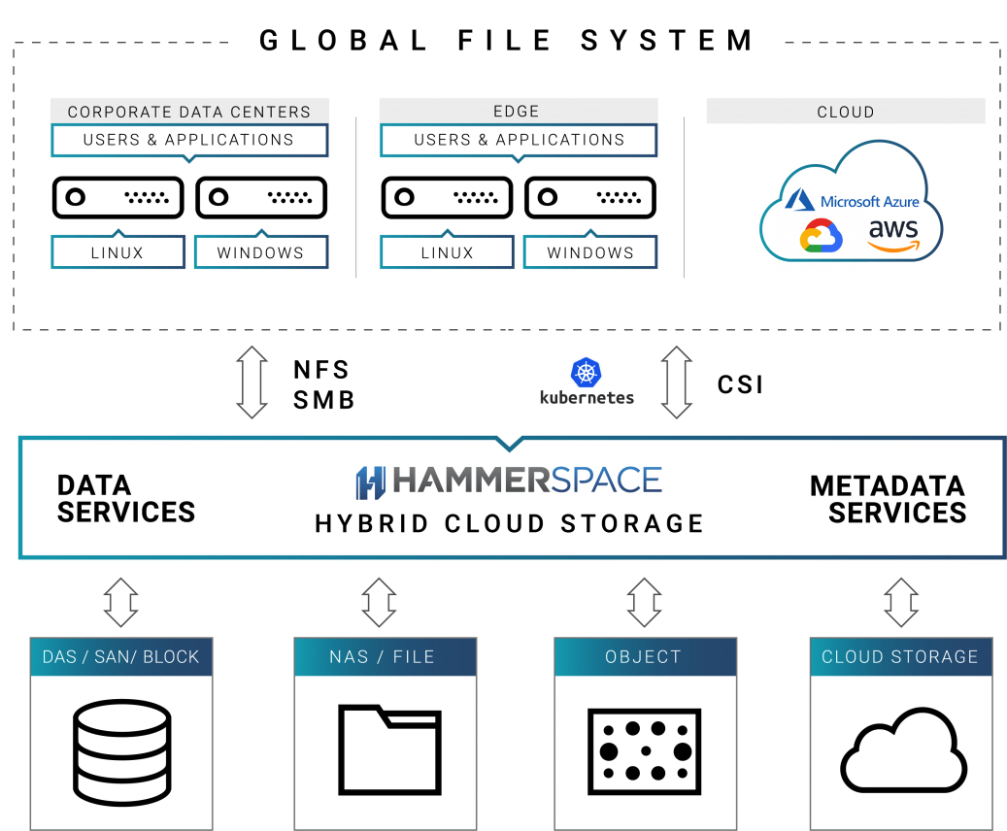Screen dimensions: 1007x831
Task: Click the NFS text
Action: tap(321, 370)
